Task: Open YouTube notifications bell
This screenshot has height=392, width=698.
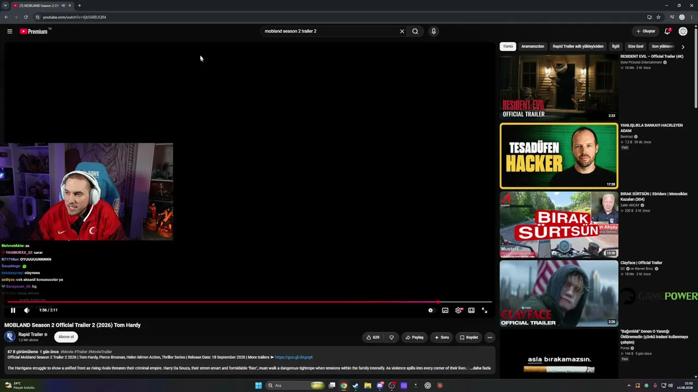Action: pos(667,31)
